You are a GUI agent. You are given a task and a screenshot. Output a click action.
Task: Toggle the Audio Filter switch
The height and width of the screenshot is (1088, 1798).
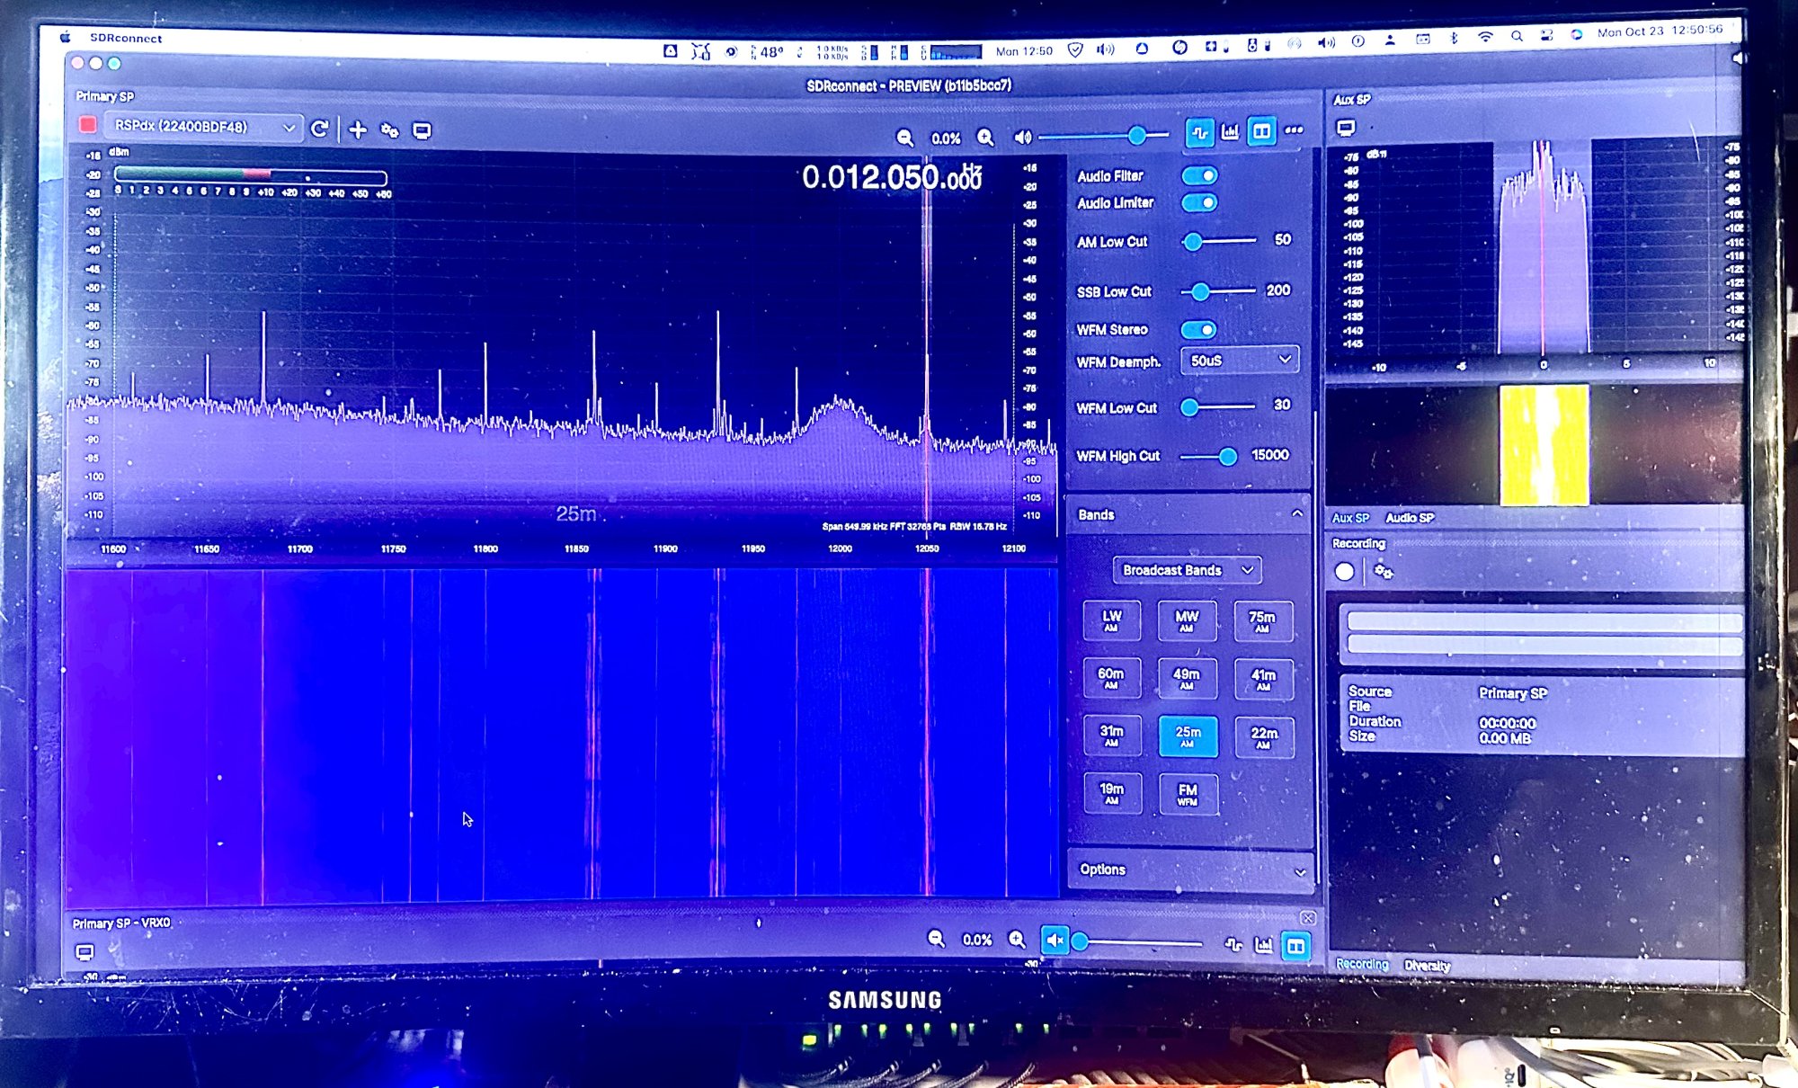pyautogui.click(x=1199, y=175)
